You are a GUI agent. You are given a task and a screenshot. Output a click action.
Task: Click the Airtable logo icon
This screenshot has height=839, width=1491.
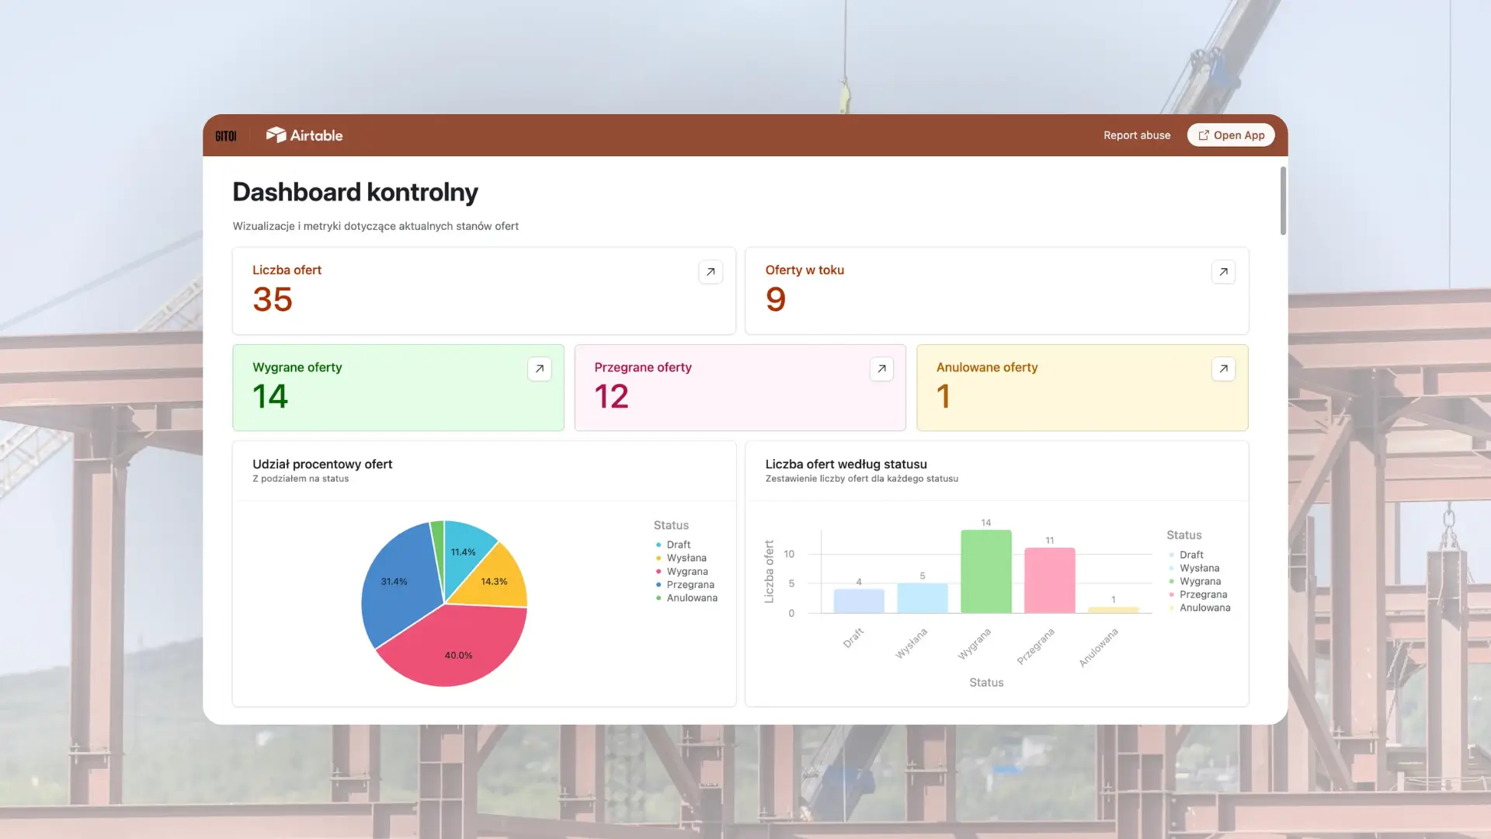(x=276, y=134)
